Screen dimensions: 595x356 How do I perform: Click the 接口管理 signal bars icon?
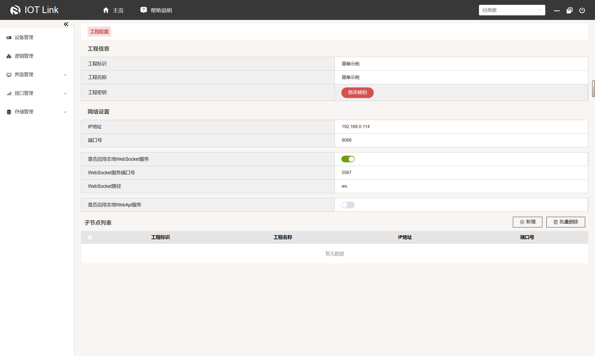[x=9, y=93]
